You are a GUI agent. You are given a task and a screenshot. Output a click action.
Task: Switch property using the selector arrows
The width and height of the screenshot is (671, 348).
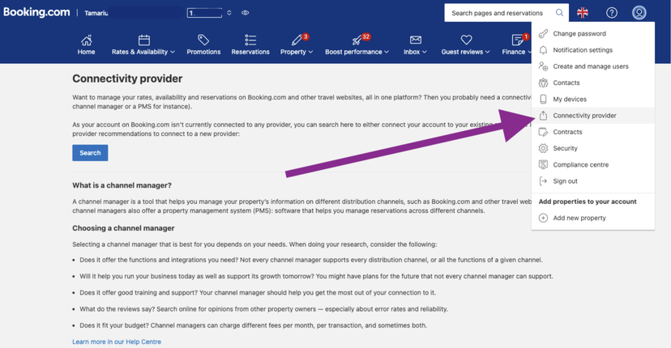229,13
